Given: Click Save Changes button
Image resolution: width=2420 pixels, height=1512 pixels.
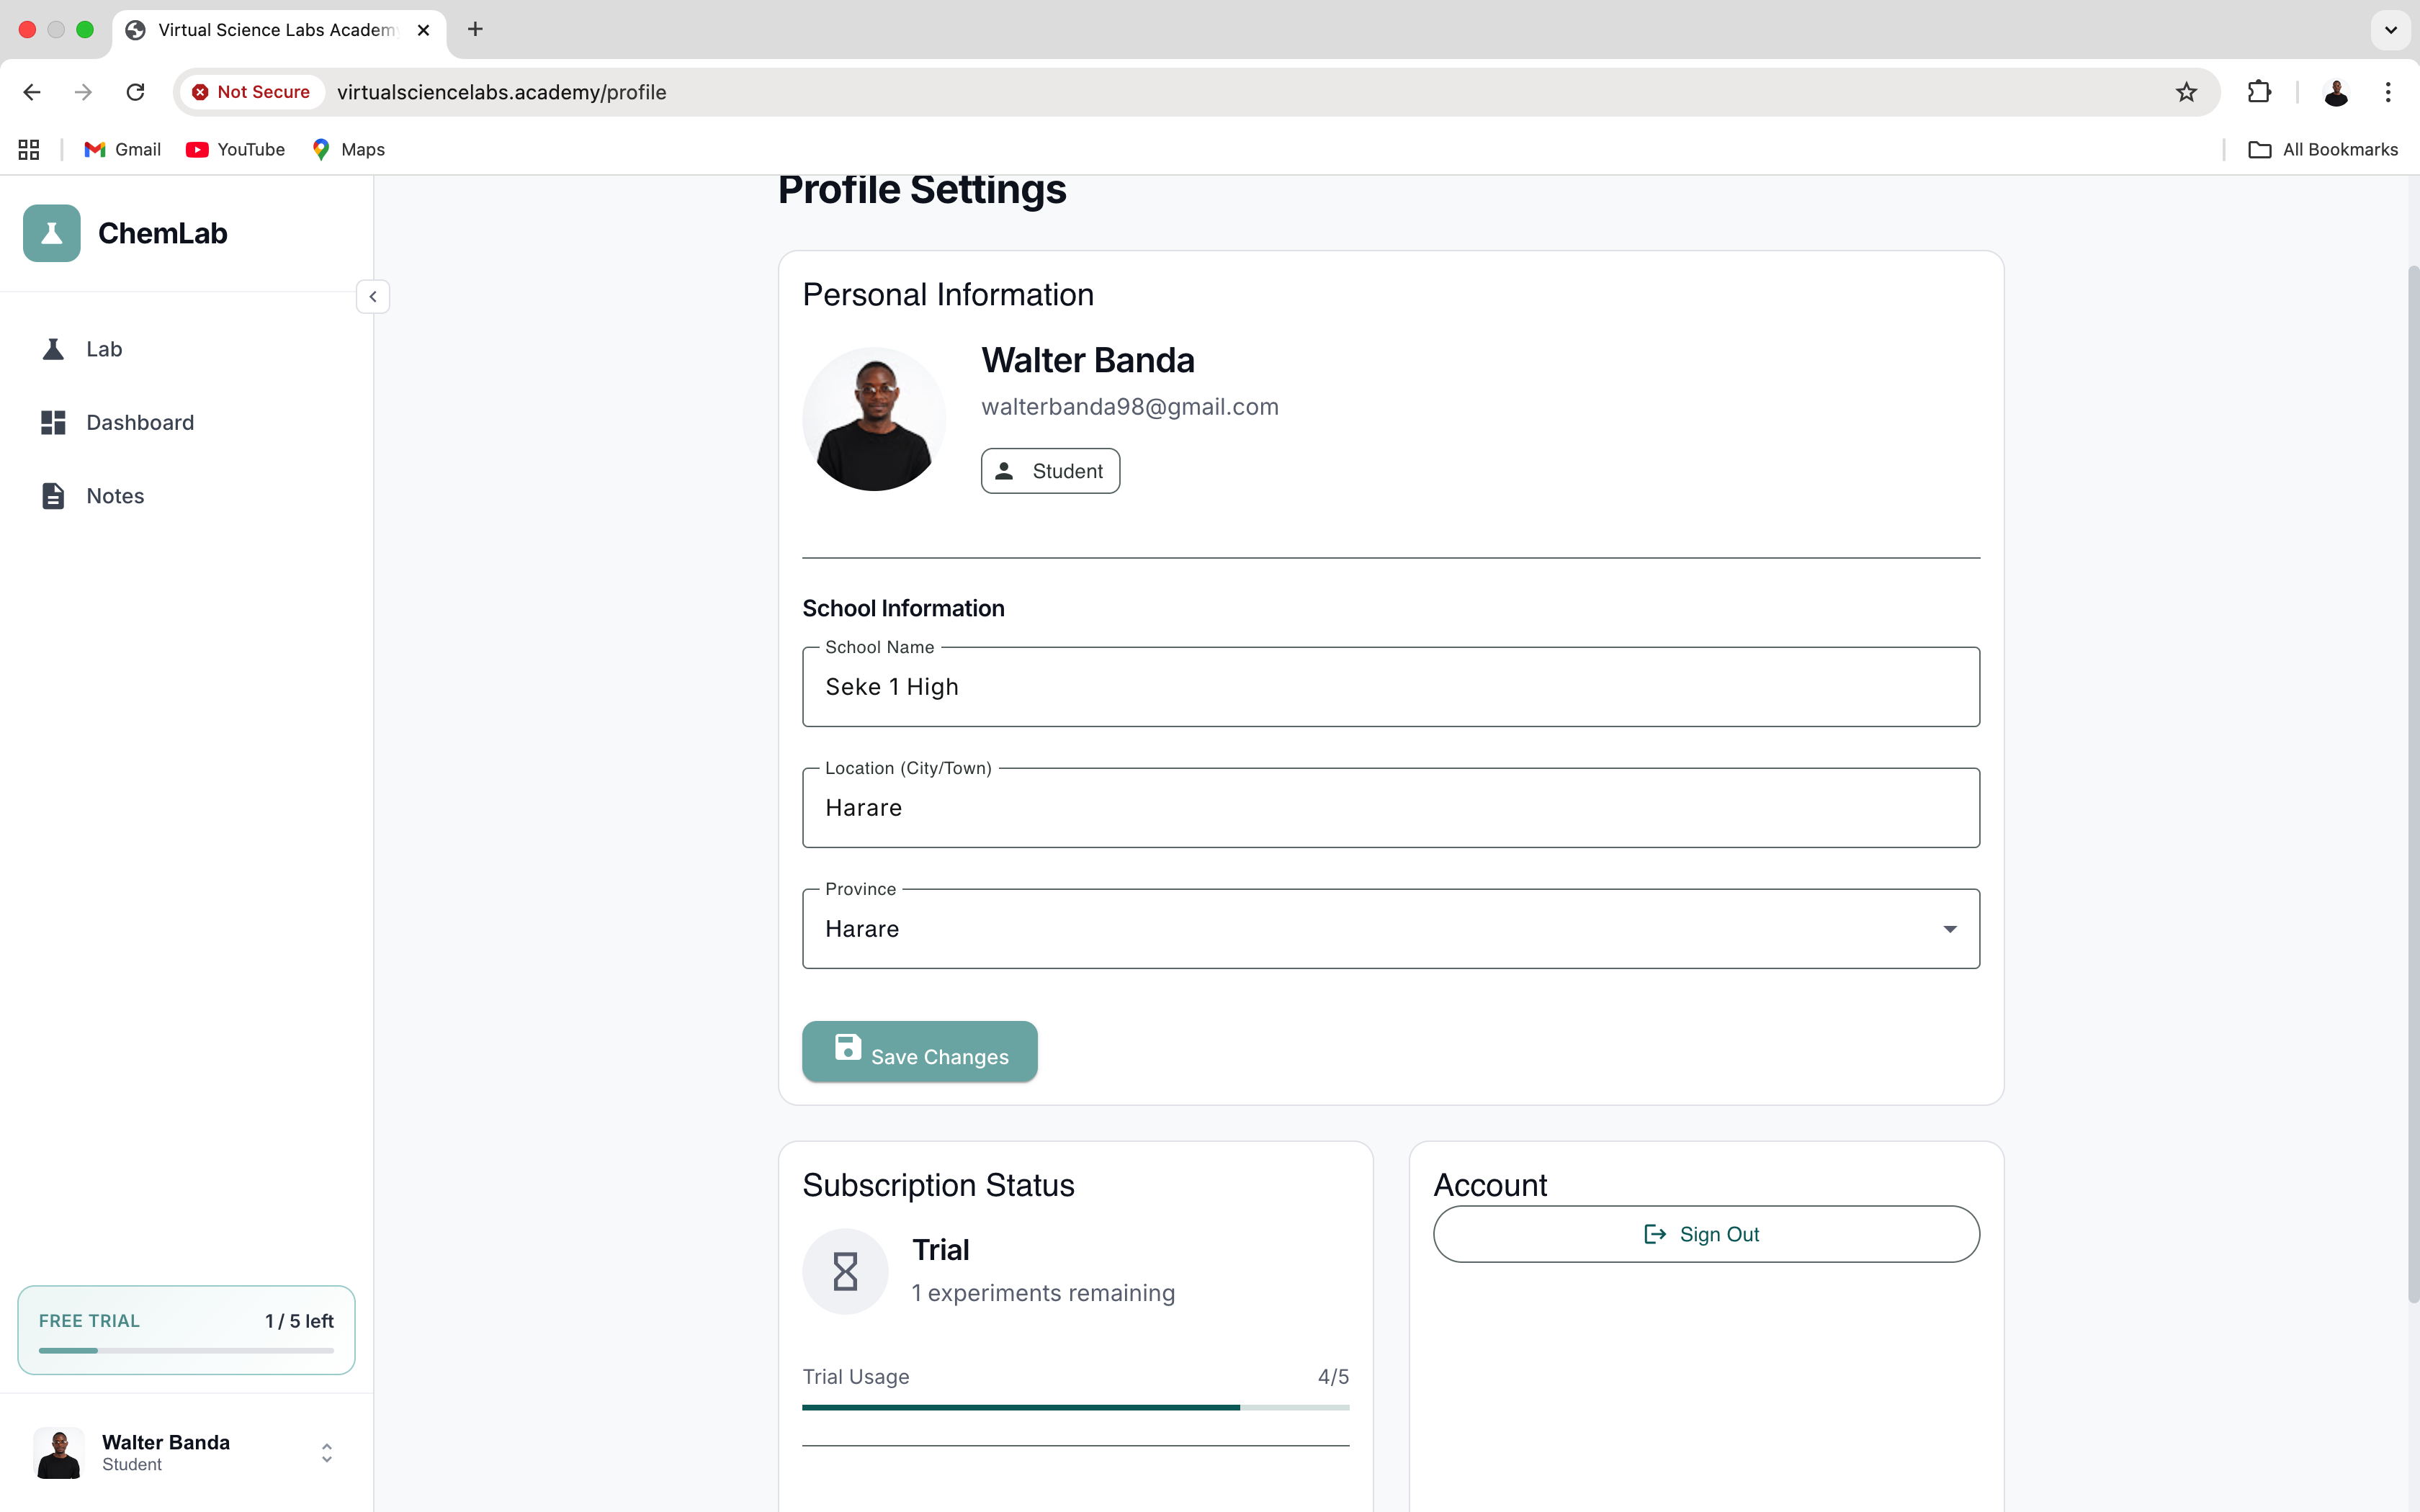Looking at the screenshot, I should click(x=919, y=1052).
